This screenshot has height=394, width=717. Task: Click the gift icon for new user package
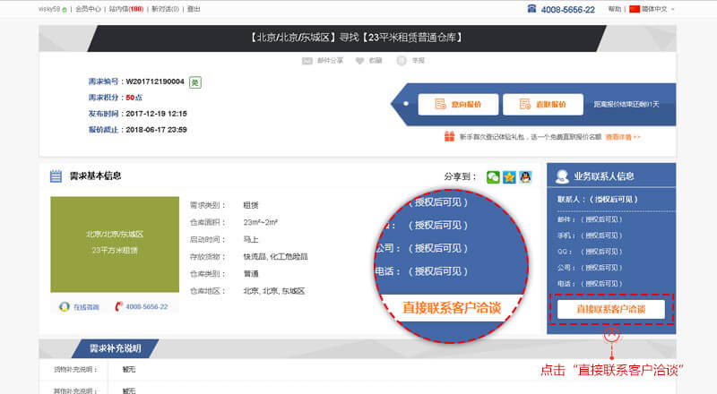[449, 137]
